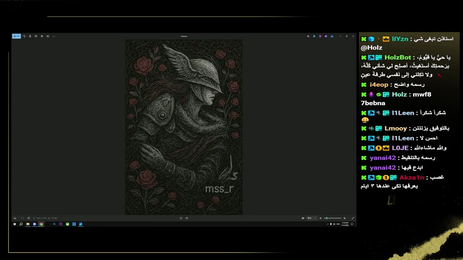The width and height of the screenshot is (463, 260).
Task: Open the three-dot See more menu
Action: (x=54, y=36)
